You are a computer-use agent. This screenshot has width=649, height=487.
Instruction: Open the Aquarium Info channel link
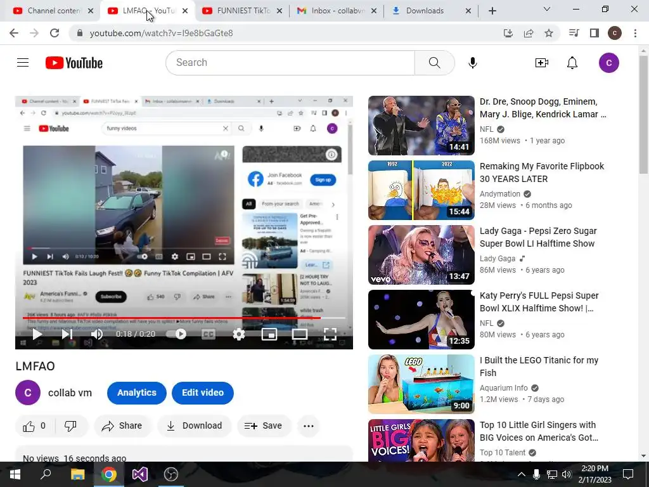point(504,387)
